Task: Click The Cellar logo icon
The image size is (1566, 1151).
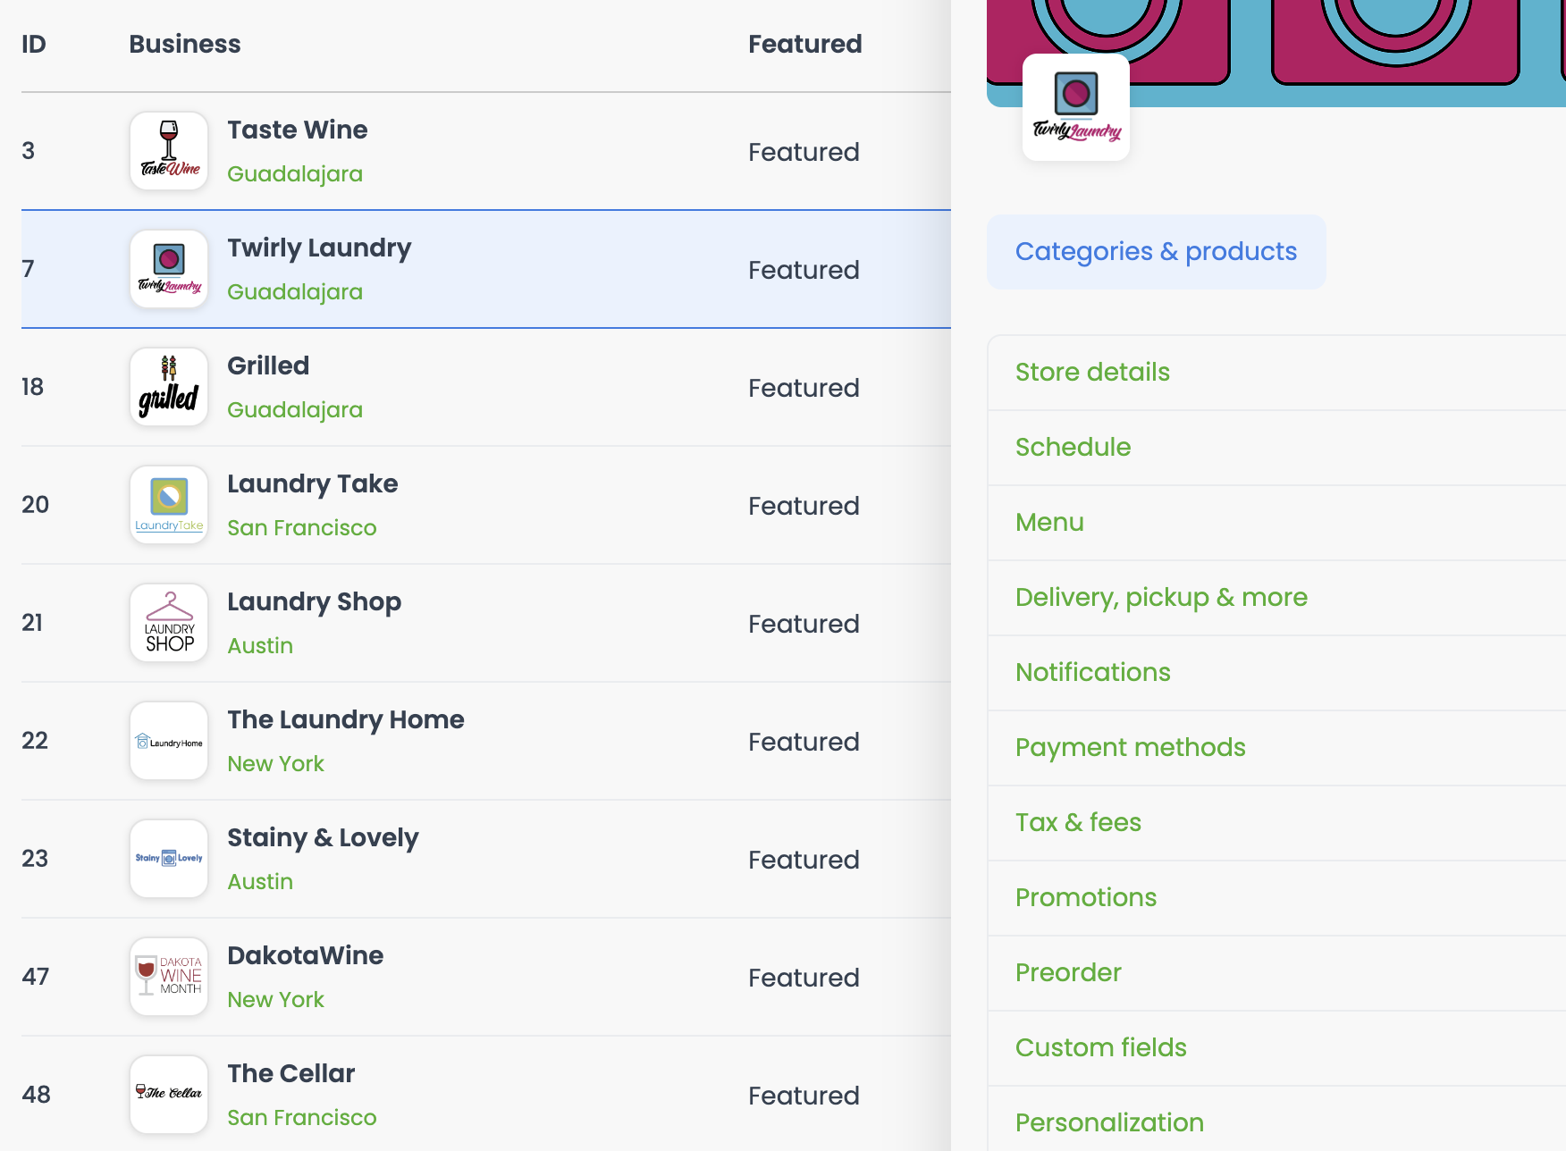Action: point(169,1095)
